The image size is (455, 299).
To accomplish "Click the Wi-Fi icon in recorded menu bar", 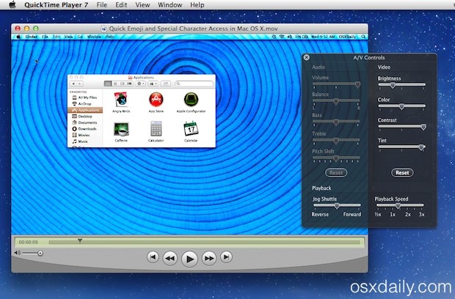I will click(282, 37).
